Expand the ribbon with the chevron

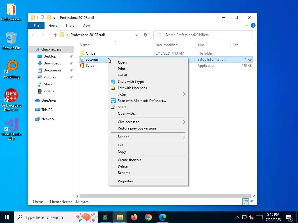[x=246, y=26]
